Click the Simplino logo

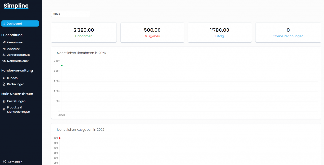16,6
